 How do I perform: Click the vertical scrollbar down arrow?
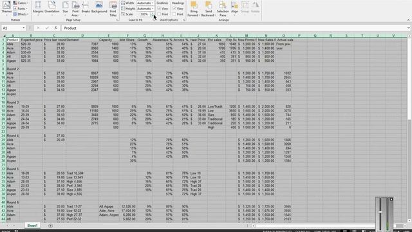pyautogui.click(x=409, y=220)
